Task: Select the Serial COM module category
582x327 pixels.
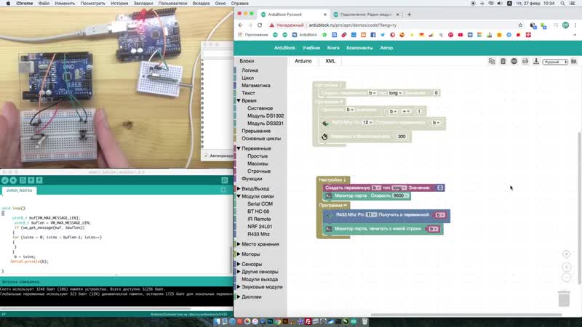Action: click(260, 204)
